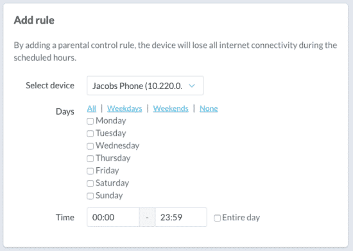Enable the Tuesday checkbox
Screen dimensions: 353x251
point(90,134)
